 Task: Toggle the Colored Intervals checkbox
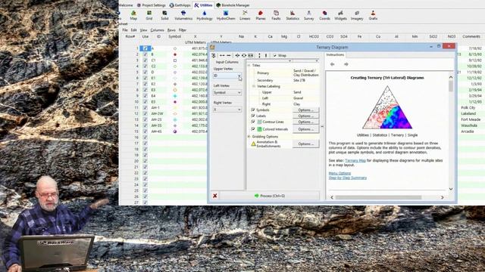pos(253,129)
